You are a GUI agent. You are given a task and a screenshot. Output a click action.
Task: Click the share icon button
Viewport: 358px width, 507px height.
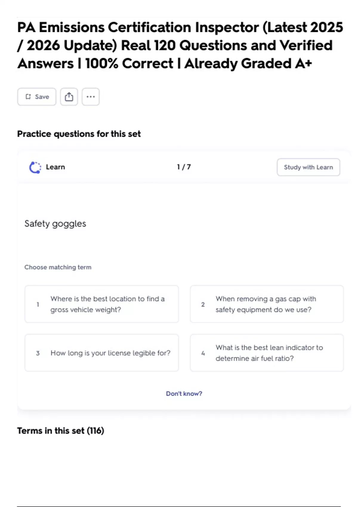click(x=69, y=97)
